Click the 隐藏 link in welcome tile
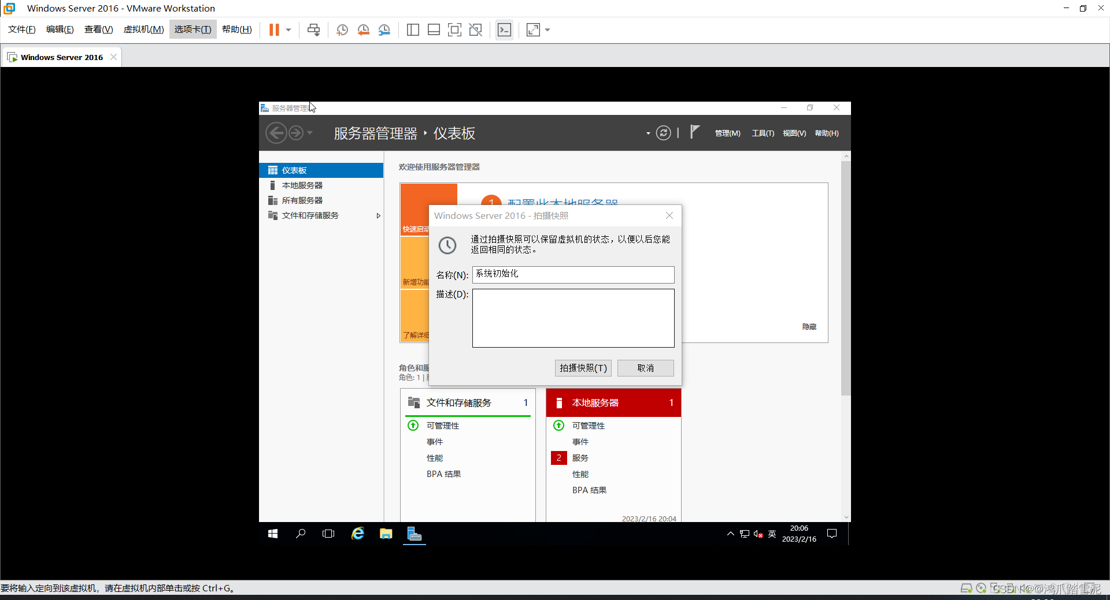Viewport: 1110px width, 600px height. point(809,327)
